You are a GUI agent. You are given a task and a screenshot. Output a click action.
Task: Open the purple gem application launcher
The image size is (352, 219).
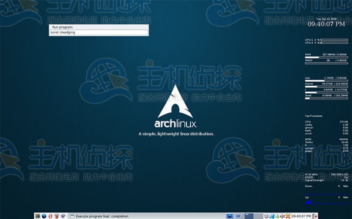(x=63, y=216)
